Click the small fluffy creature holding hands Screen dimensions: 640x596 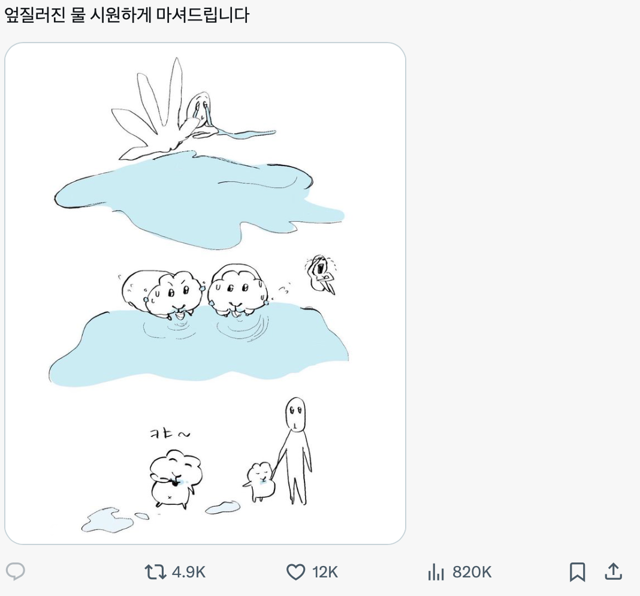[261, 480]
